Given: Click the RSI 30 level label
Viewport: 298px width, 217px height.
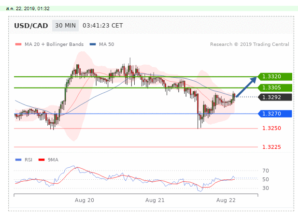Looking at the screenshot, I should [x=266, y=188].
